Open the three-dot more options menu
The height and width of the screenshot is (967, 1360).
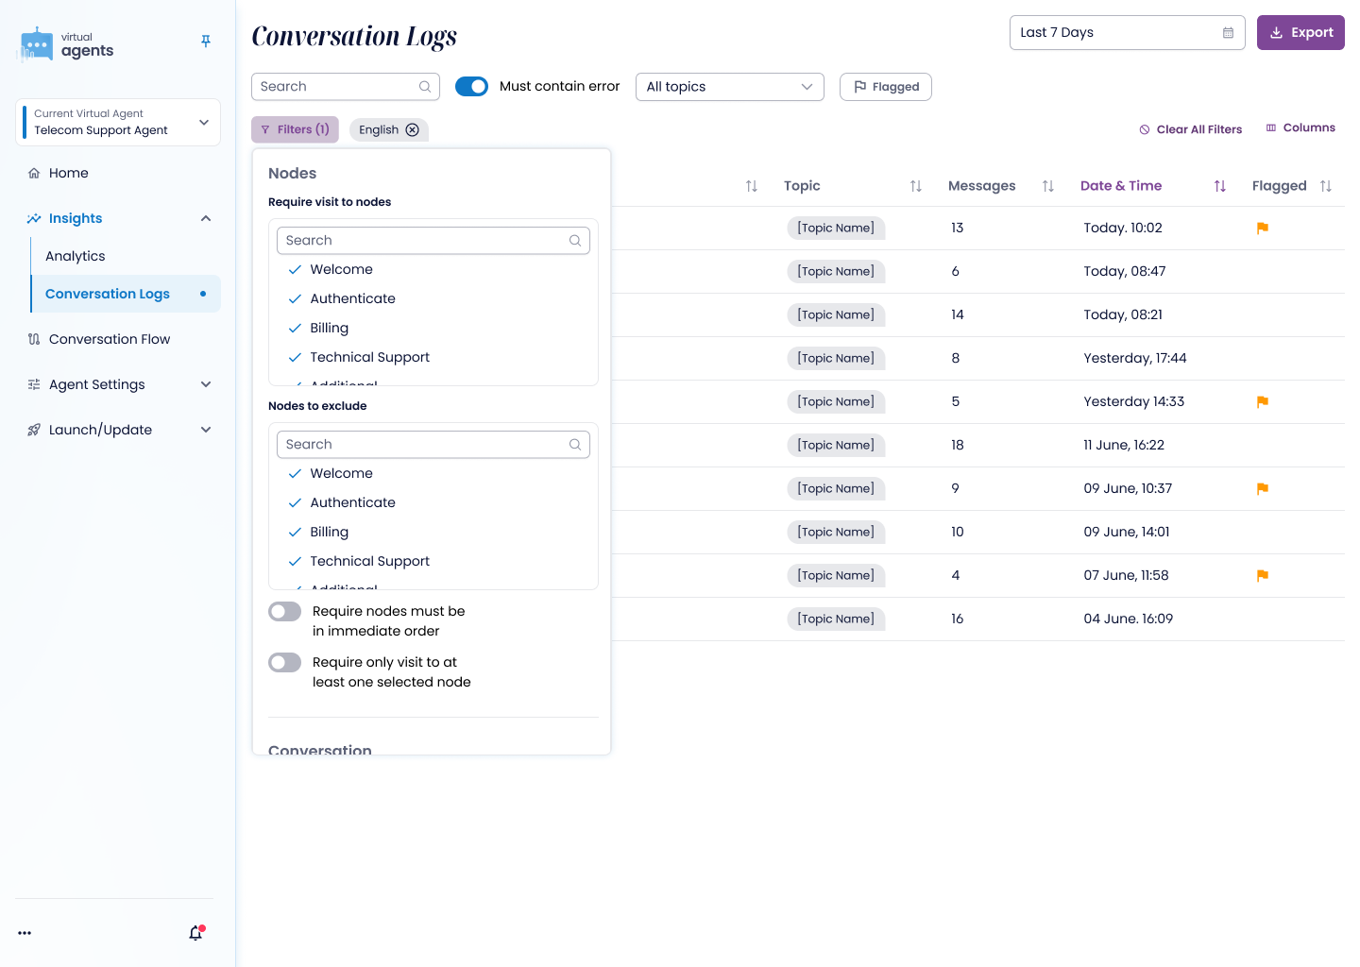(x=25, y=933)
